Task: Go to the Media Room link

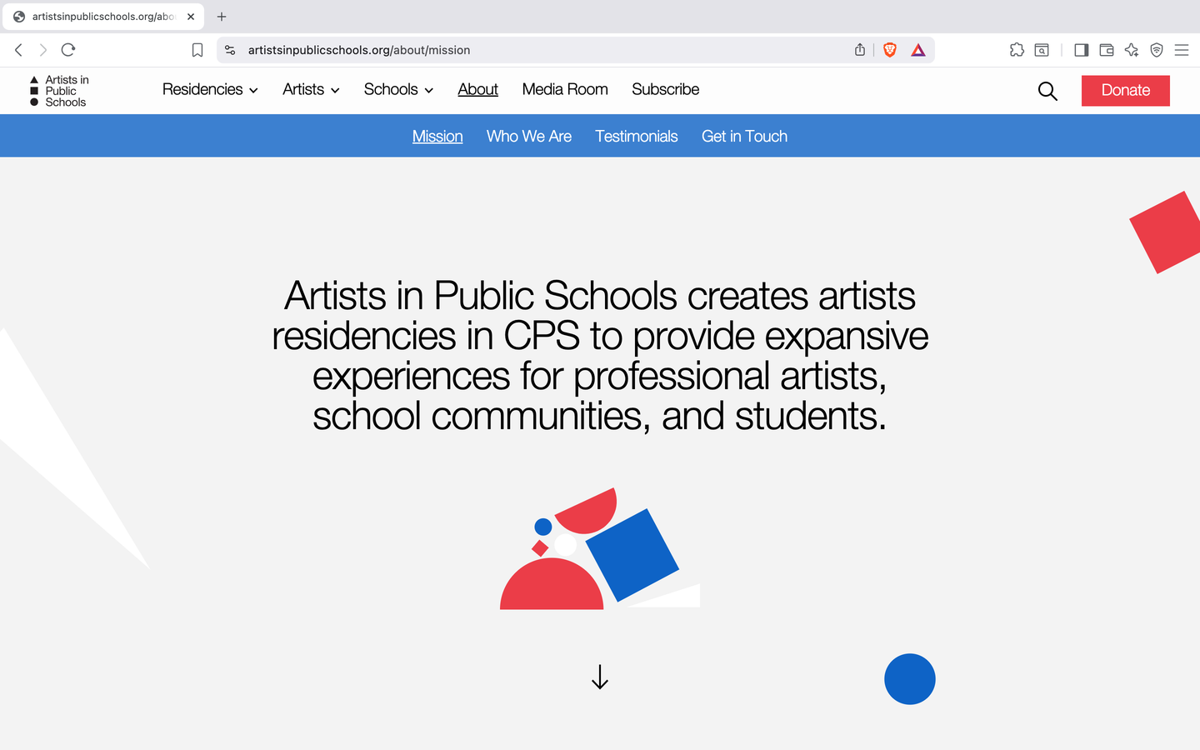Action: click(565, 90)
